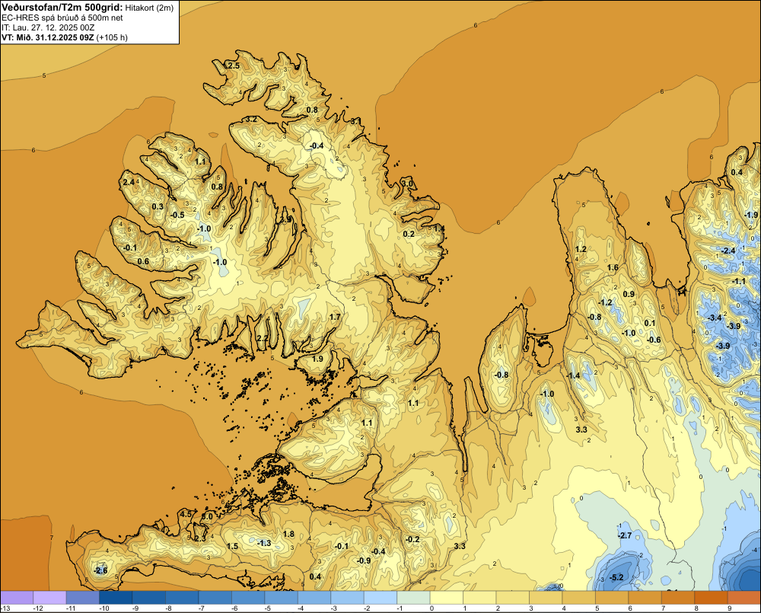Select the 2.2 temperature label

[263, 338]
